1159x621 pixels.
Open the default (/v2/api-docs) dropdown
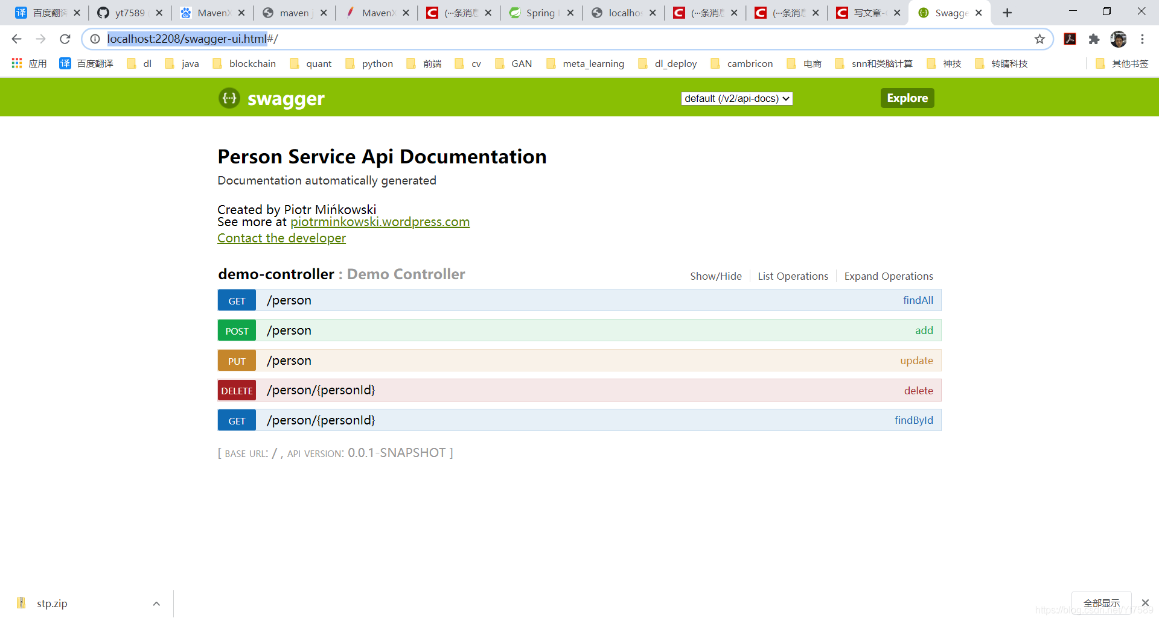[736, 98]
